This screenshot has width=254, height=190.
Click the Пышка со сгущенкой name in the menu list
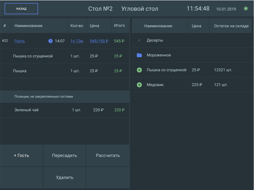pos(166,70)
